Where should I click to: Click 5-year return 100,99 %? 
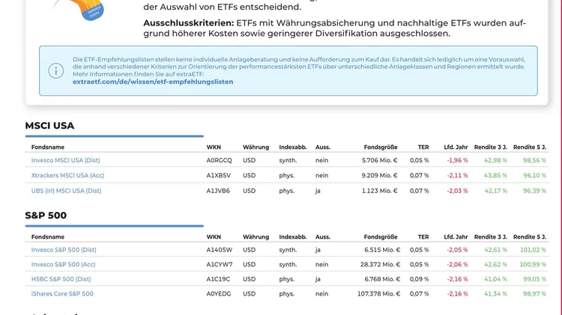tap(533, 265)
